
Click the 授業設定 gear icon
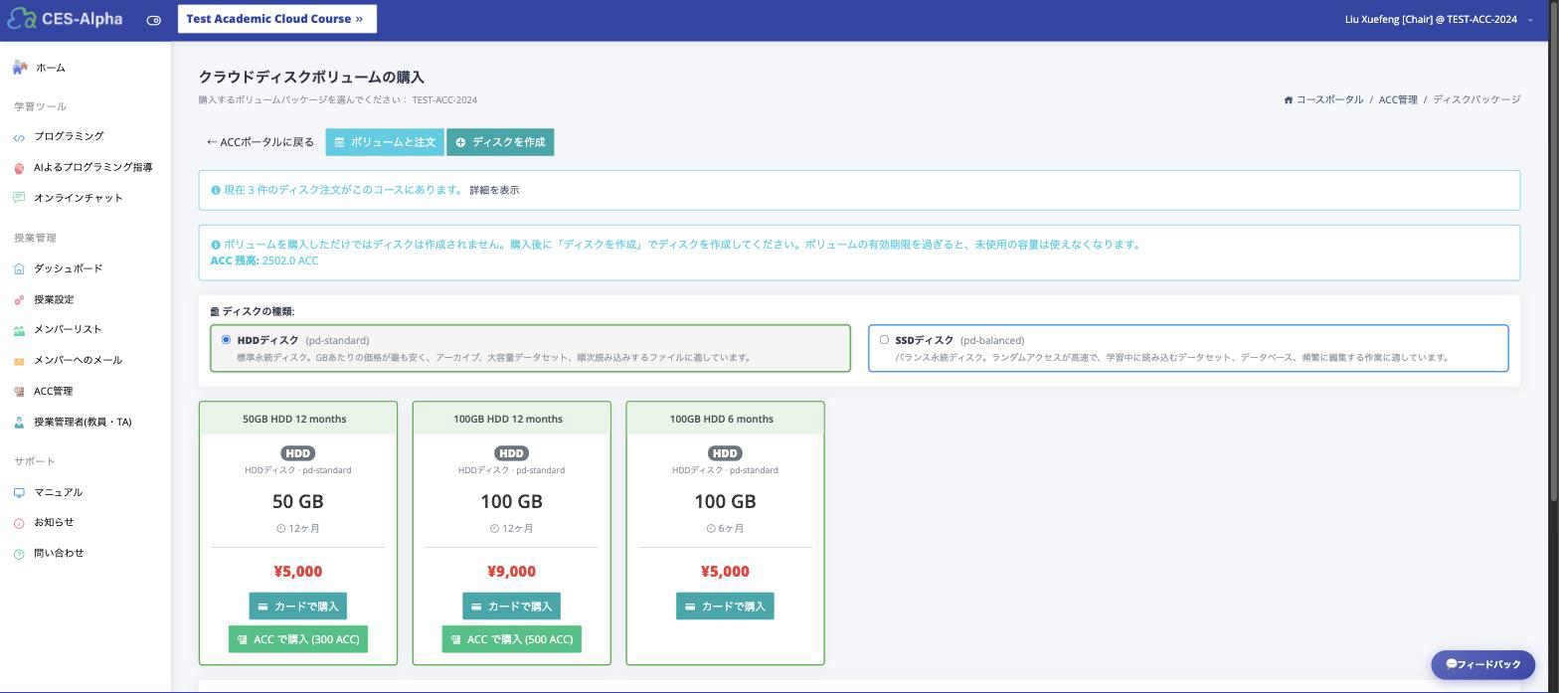(x=19, y=300)
